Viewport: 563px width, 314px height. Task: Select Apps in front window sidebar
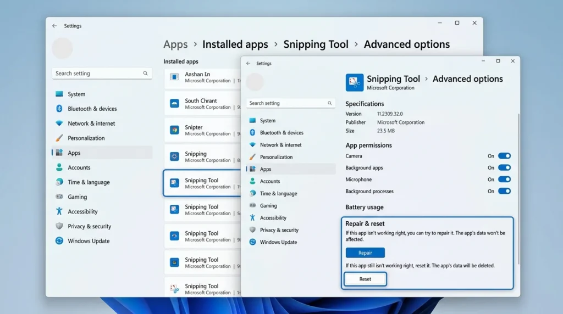[x=291, y=169]
